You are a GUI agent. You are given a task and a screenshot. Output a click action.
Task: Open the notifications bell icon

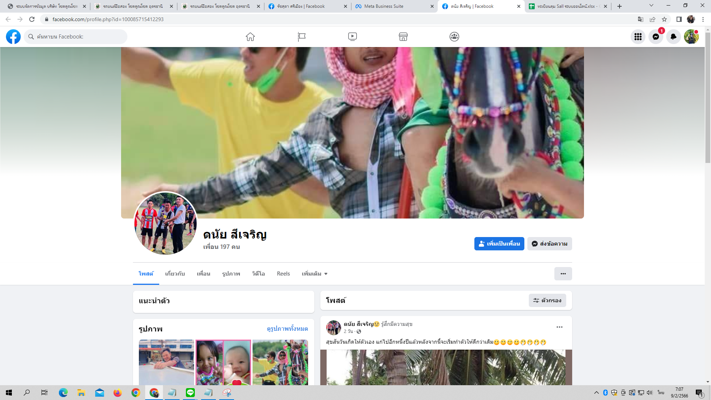(673, 37)
